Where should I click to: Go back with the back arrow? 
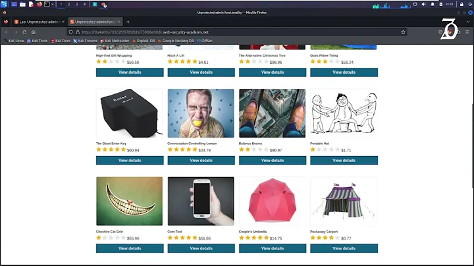7,32
